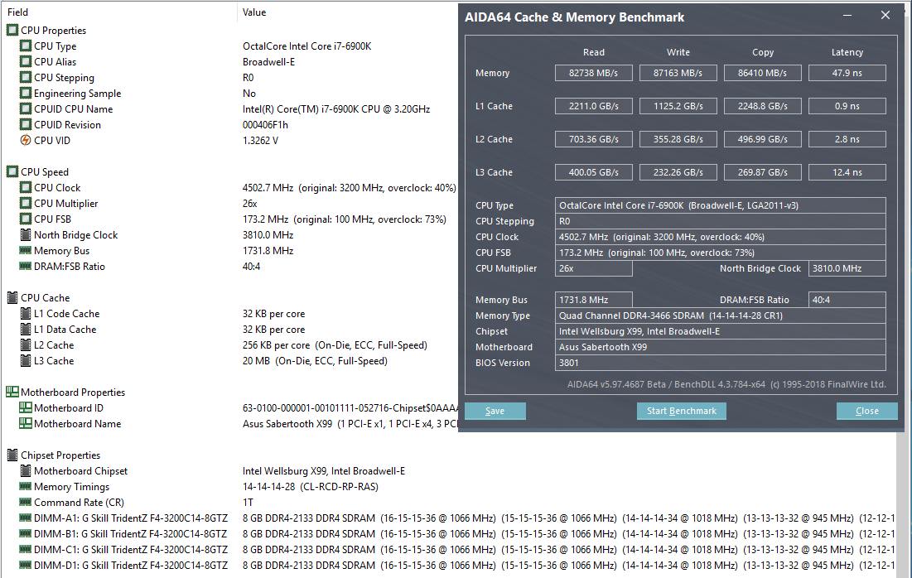Click Start Benchmark button
The height and width of the screenshot is (578, 912).
682,411
